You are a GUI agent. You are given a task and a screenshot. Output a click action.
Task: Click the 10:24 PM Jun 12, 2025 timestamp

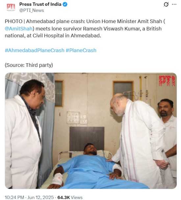tap(29, 197)
